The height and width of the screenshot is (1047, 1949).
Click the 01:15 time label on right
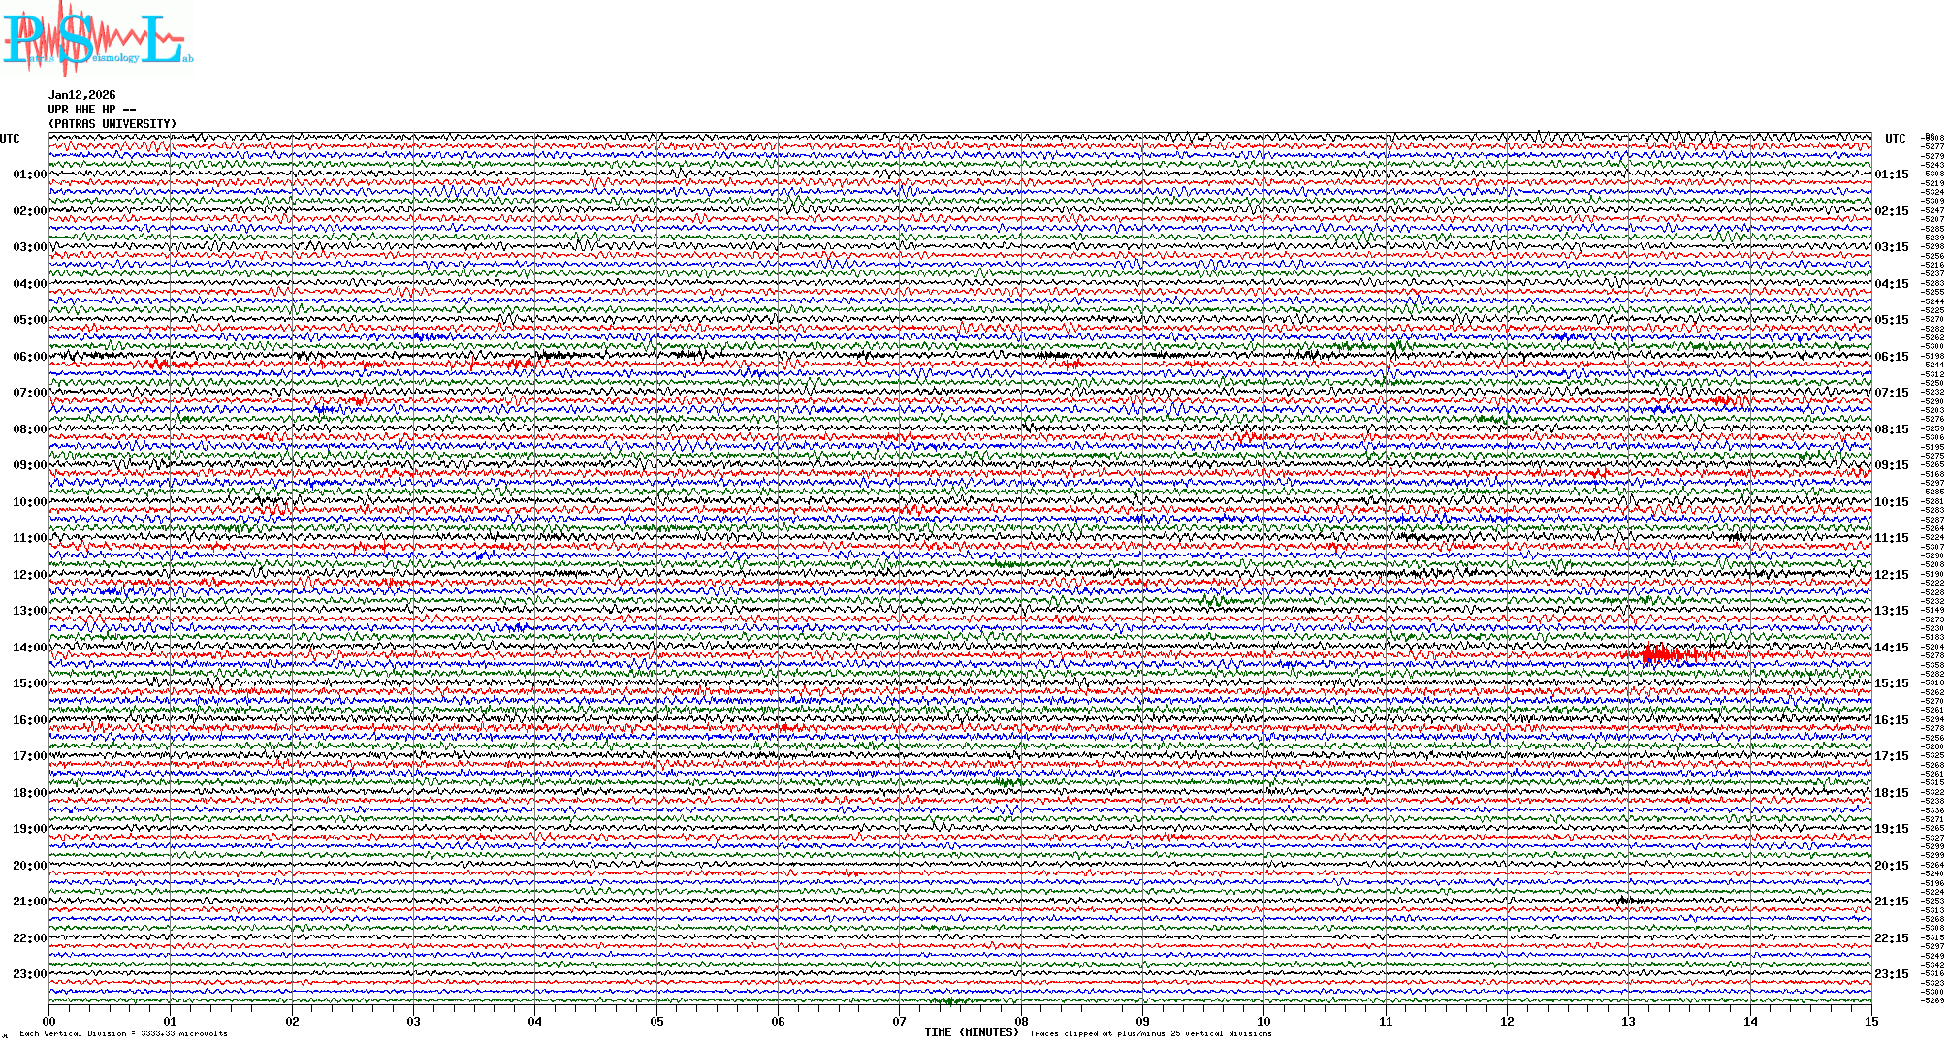tap(1891, 175)
